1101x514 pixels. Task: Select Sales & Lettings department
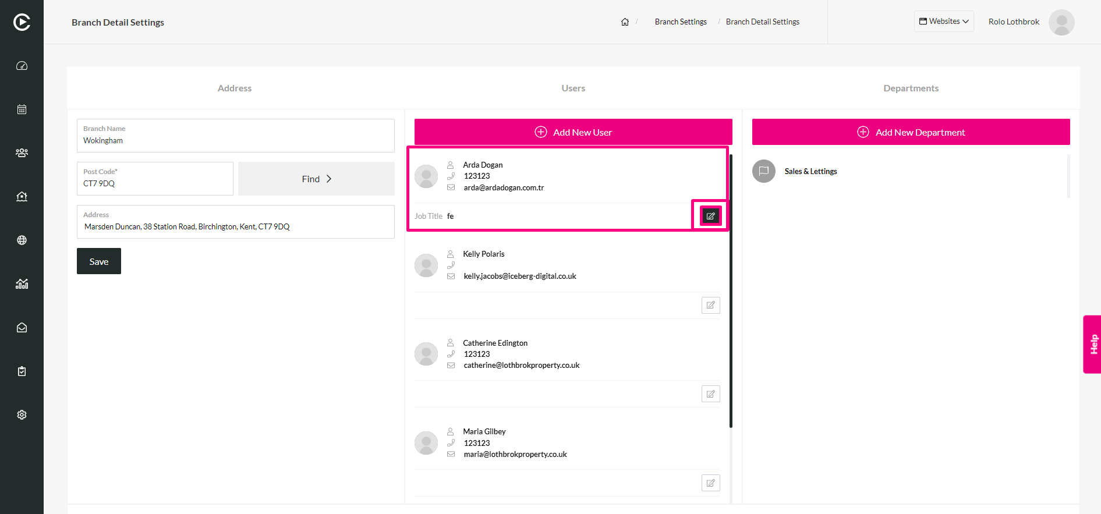pos(810,172)
